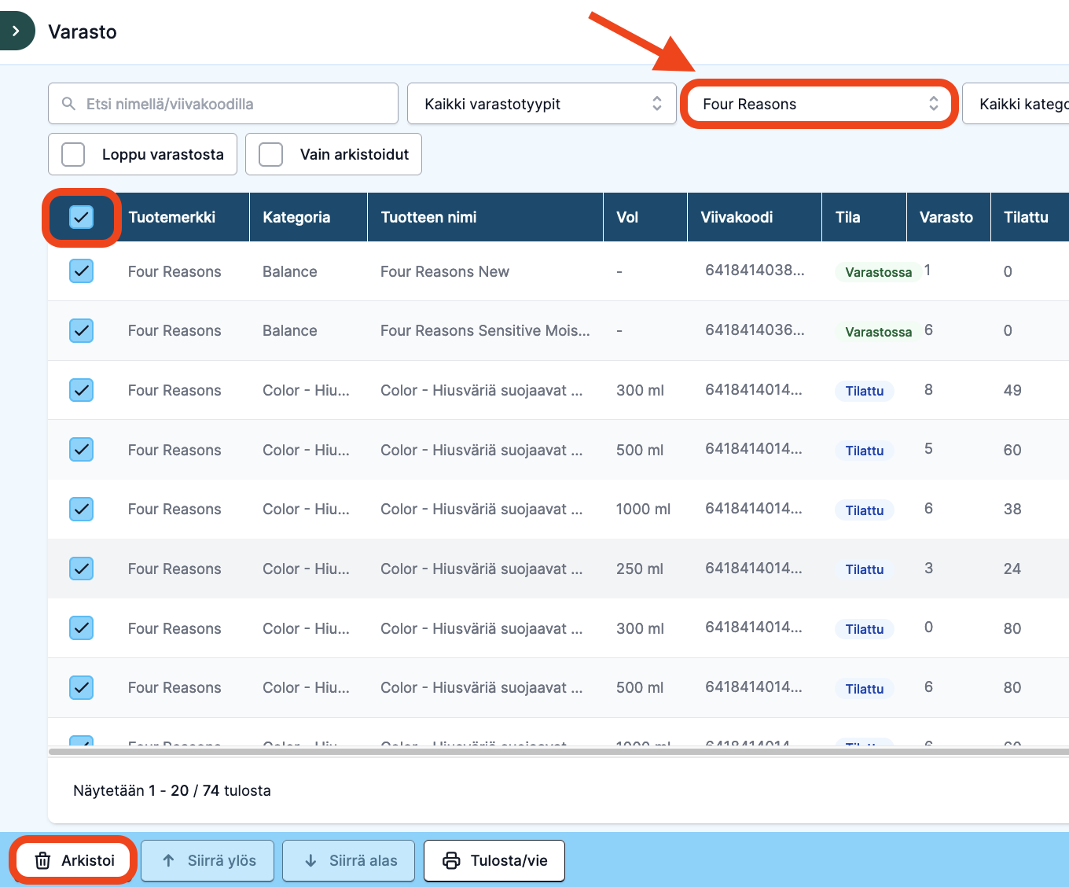Click the Siirrä alas button
The width and height of the screenshot is (1069, 887).
(x=349, y=860)
